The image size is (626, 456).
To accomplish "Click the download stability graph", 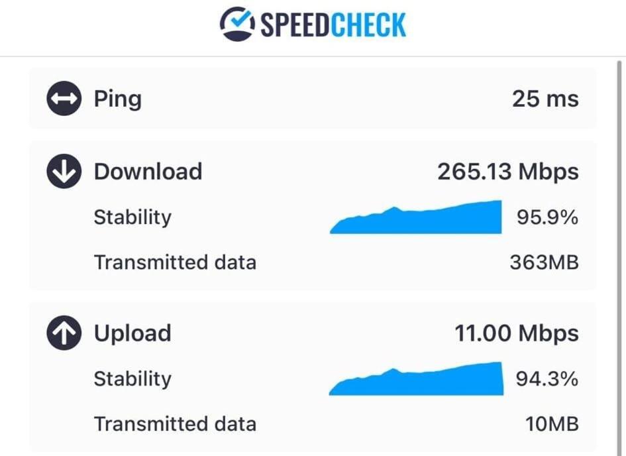I will tap(415, 217).
